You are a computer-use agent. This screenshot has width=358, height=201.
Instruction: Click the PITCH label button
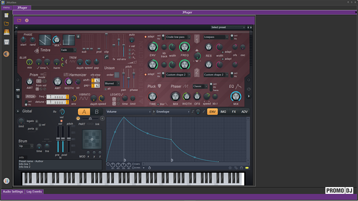point(30,97)
